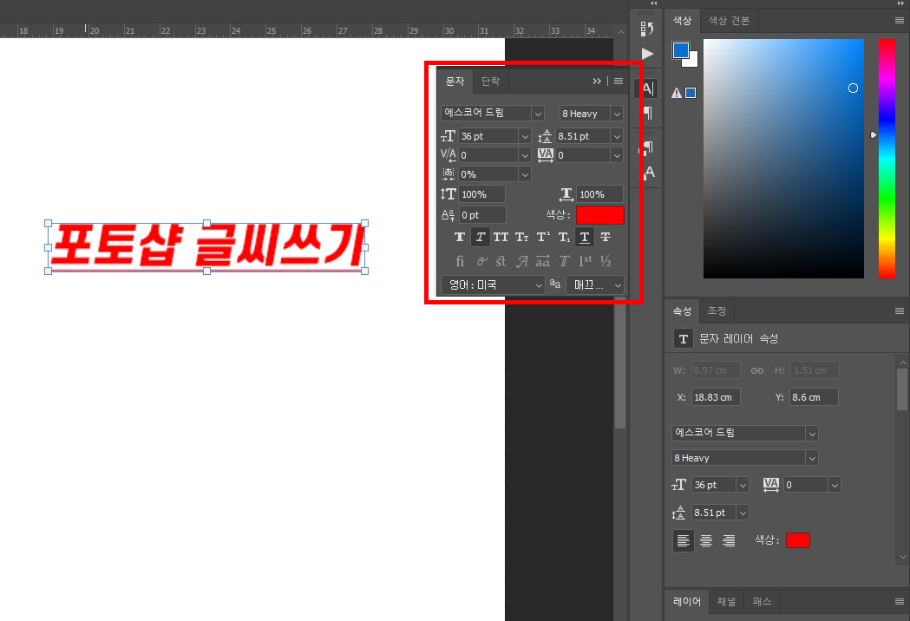Toggle Strikethrough text style
Image resolution: width=910 pixels, height=621 pixels.
pyautogui.click(x=606, y=237)
